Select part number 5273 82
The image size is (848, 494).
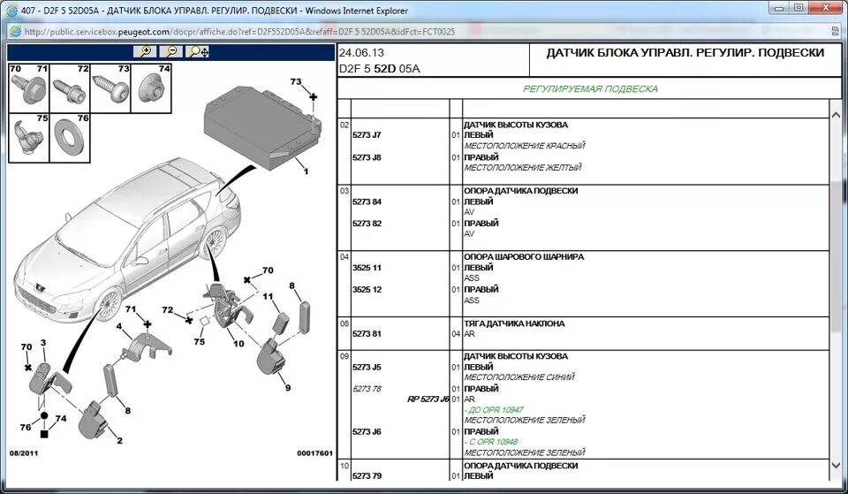click(x=367, y=224)
